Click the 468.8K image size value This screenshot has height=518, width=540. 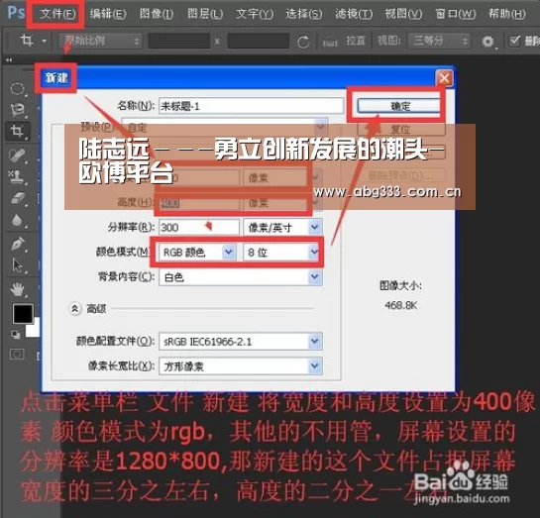[401, 305]
